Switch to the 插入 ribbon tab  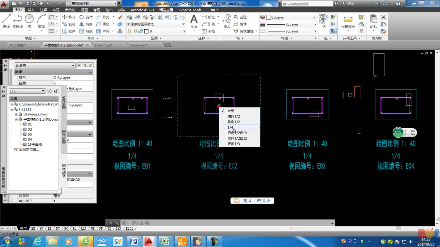31,10
